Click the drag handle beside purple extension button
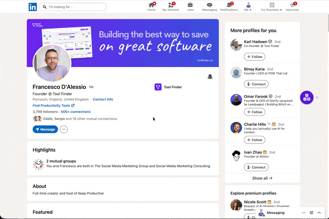 pyautogui.click(x=317, y=98)
